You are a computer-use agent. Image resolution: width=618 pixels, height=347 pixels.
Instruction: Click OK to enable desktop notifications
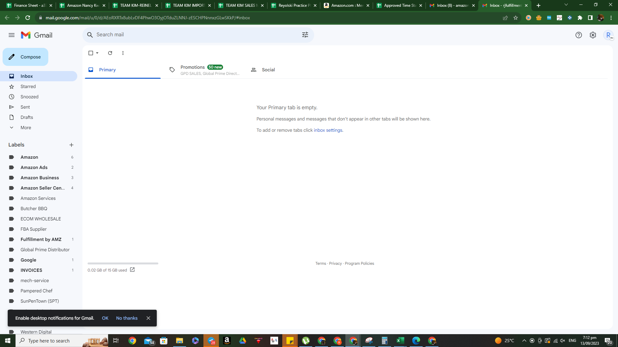point(105,318)
